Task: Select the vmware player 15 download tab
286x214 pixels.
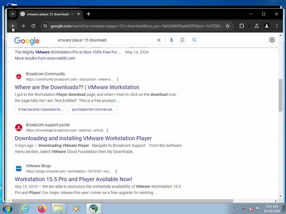Action: pos(50,14)
